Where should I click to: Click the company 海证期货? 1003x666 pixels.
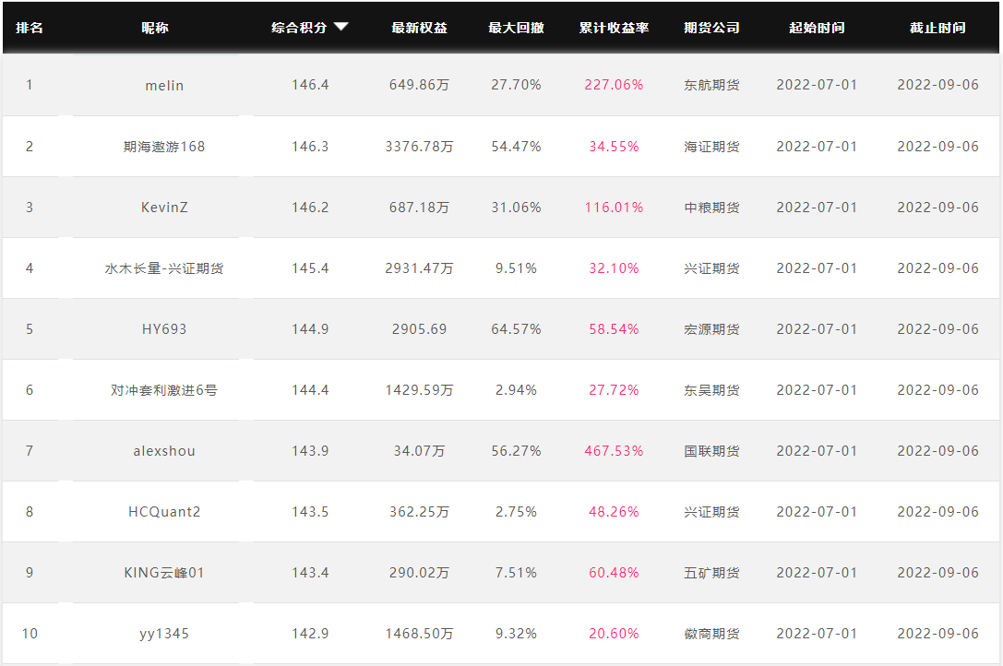coord(711,146)
